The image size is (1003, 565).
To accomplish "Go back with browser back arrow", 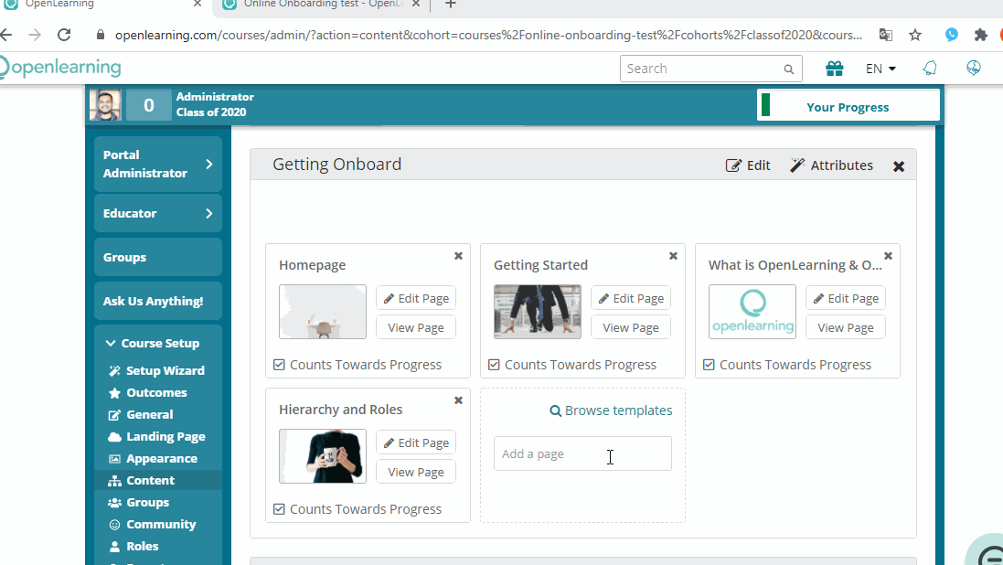I will click(6, 35).
